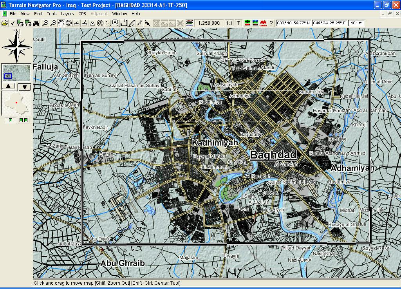Image resolution: width=401 pixels, height=289 pixels.
Task: Switch to single map pane view
Action: pos(11,120)
